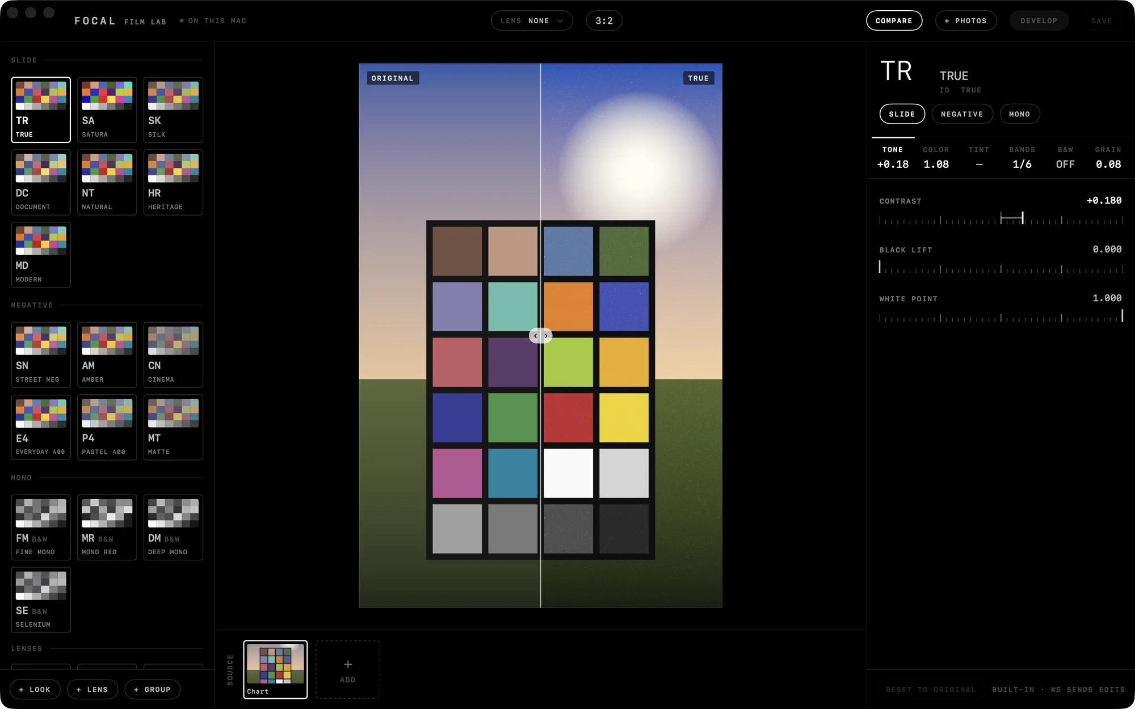Apply the HR Heritage preset
Screen dimensions: 1135x709
point(173,182)
